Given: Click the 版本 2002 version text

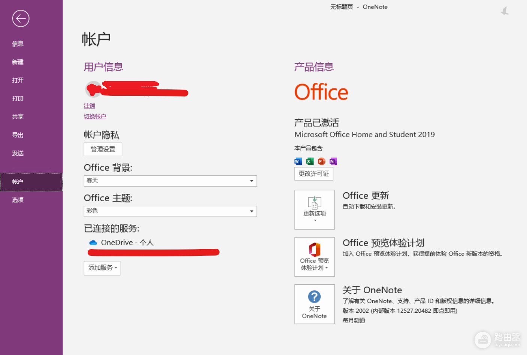Looking at the screenshot, I should pyautogui.click(x=400, y=311).
